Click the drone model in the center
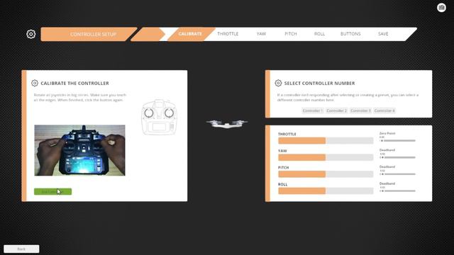Viewport: 454px width, 255px height. (227, 124)
